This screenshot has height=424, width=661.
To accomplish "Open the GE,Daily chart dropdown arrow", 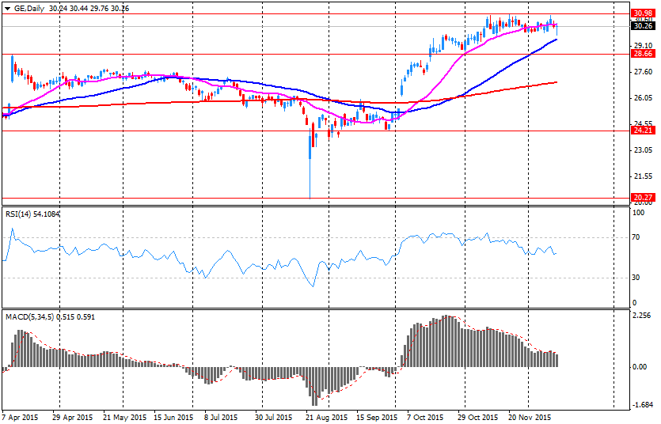I will click(7, 8).
